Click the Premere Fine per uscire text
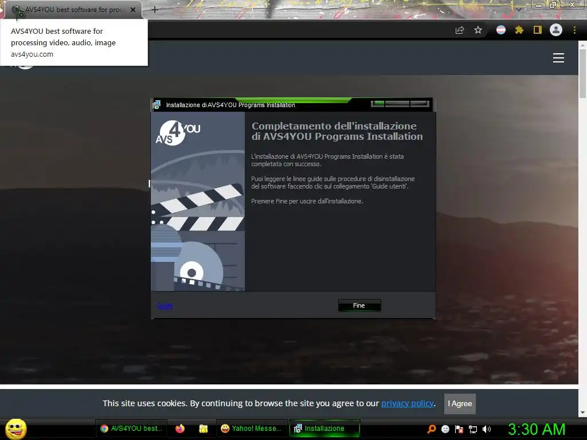This screenshot has height=440, width=587. [307, 201]
